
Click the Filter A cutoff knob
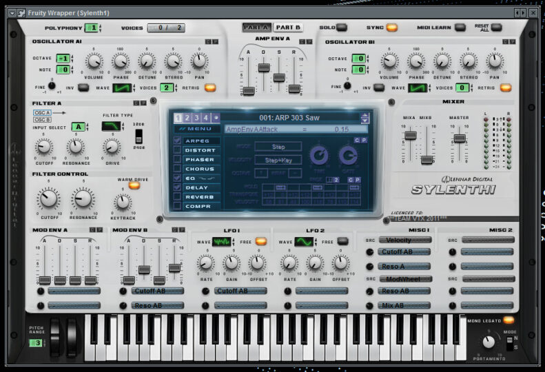pos(43,147)
